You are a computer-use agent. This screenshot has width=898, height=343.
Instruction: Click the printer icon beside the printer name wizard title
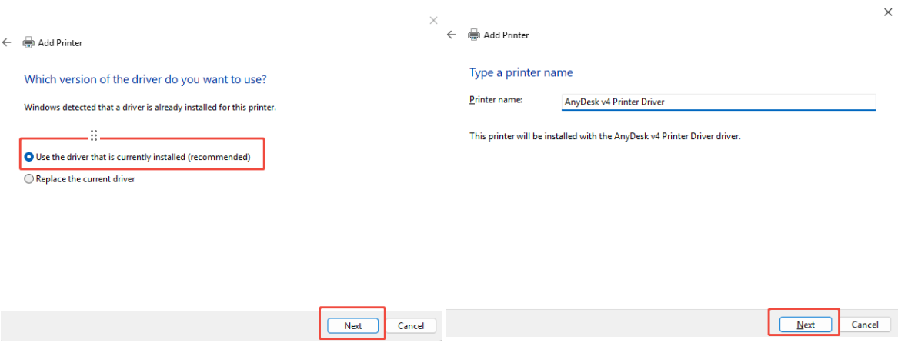click(x=474, y=35)
